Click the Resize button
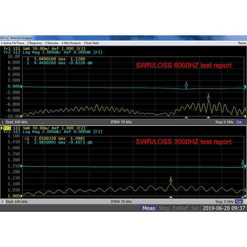The width and height of the screenshot is (247, 247). (242, 43)
